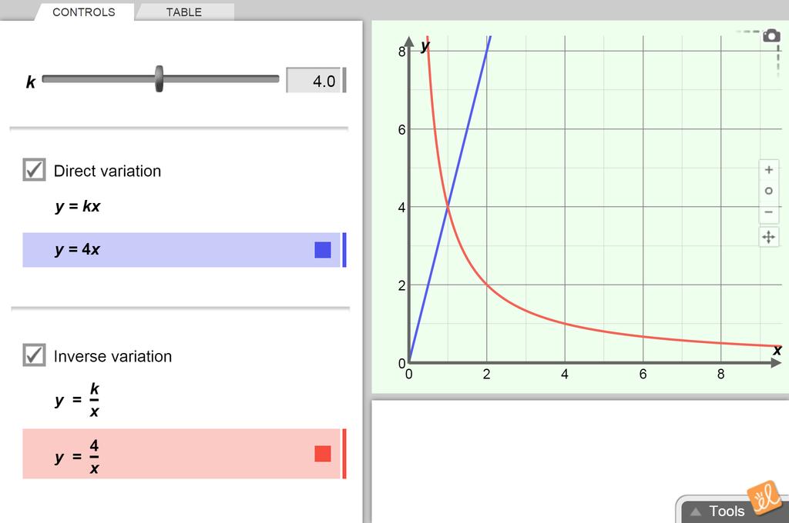Click the k value field showing 4.0
This screenshot has width=789, height=523.
coord(314,81)
